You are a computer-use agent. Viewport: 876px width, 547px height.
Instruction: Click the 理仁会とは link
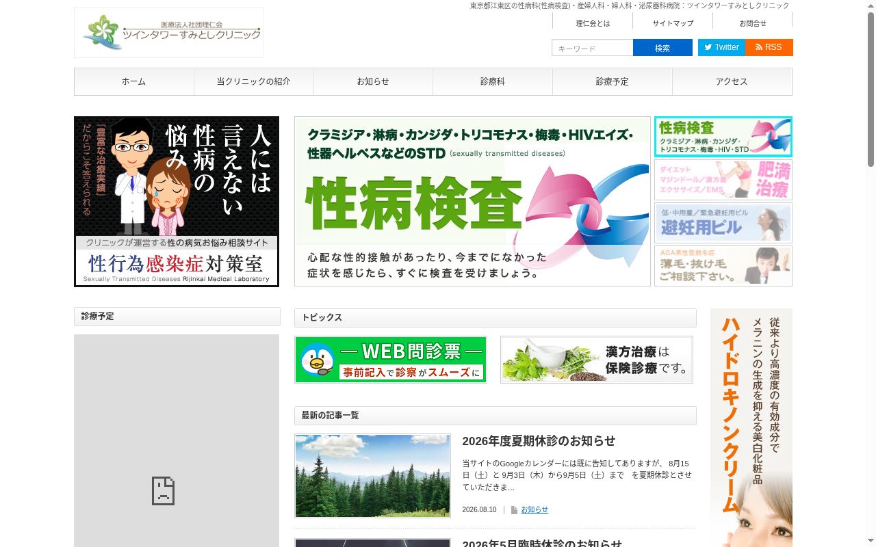point(593,23)
